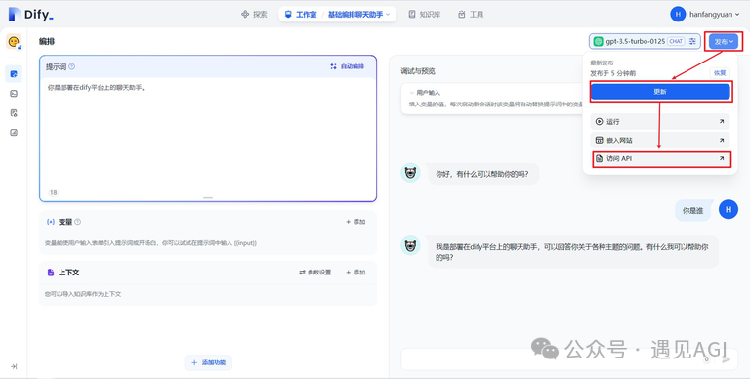Image resolution: width=750 pixels, height=379 pixels.
Task: Open the logs and annotations sidebar icon
Action: (x=14, y=113)
